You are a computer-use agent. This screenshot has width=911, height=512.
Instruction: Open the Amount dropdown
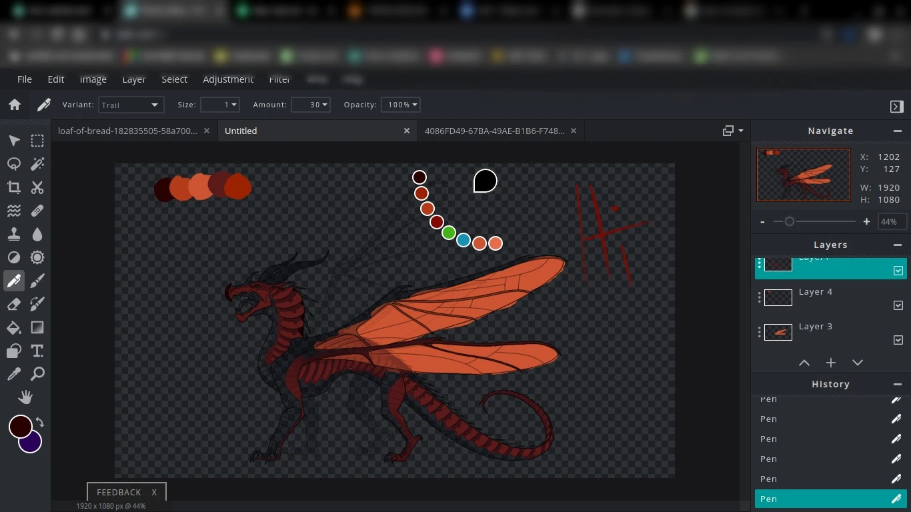310,105
